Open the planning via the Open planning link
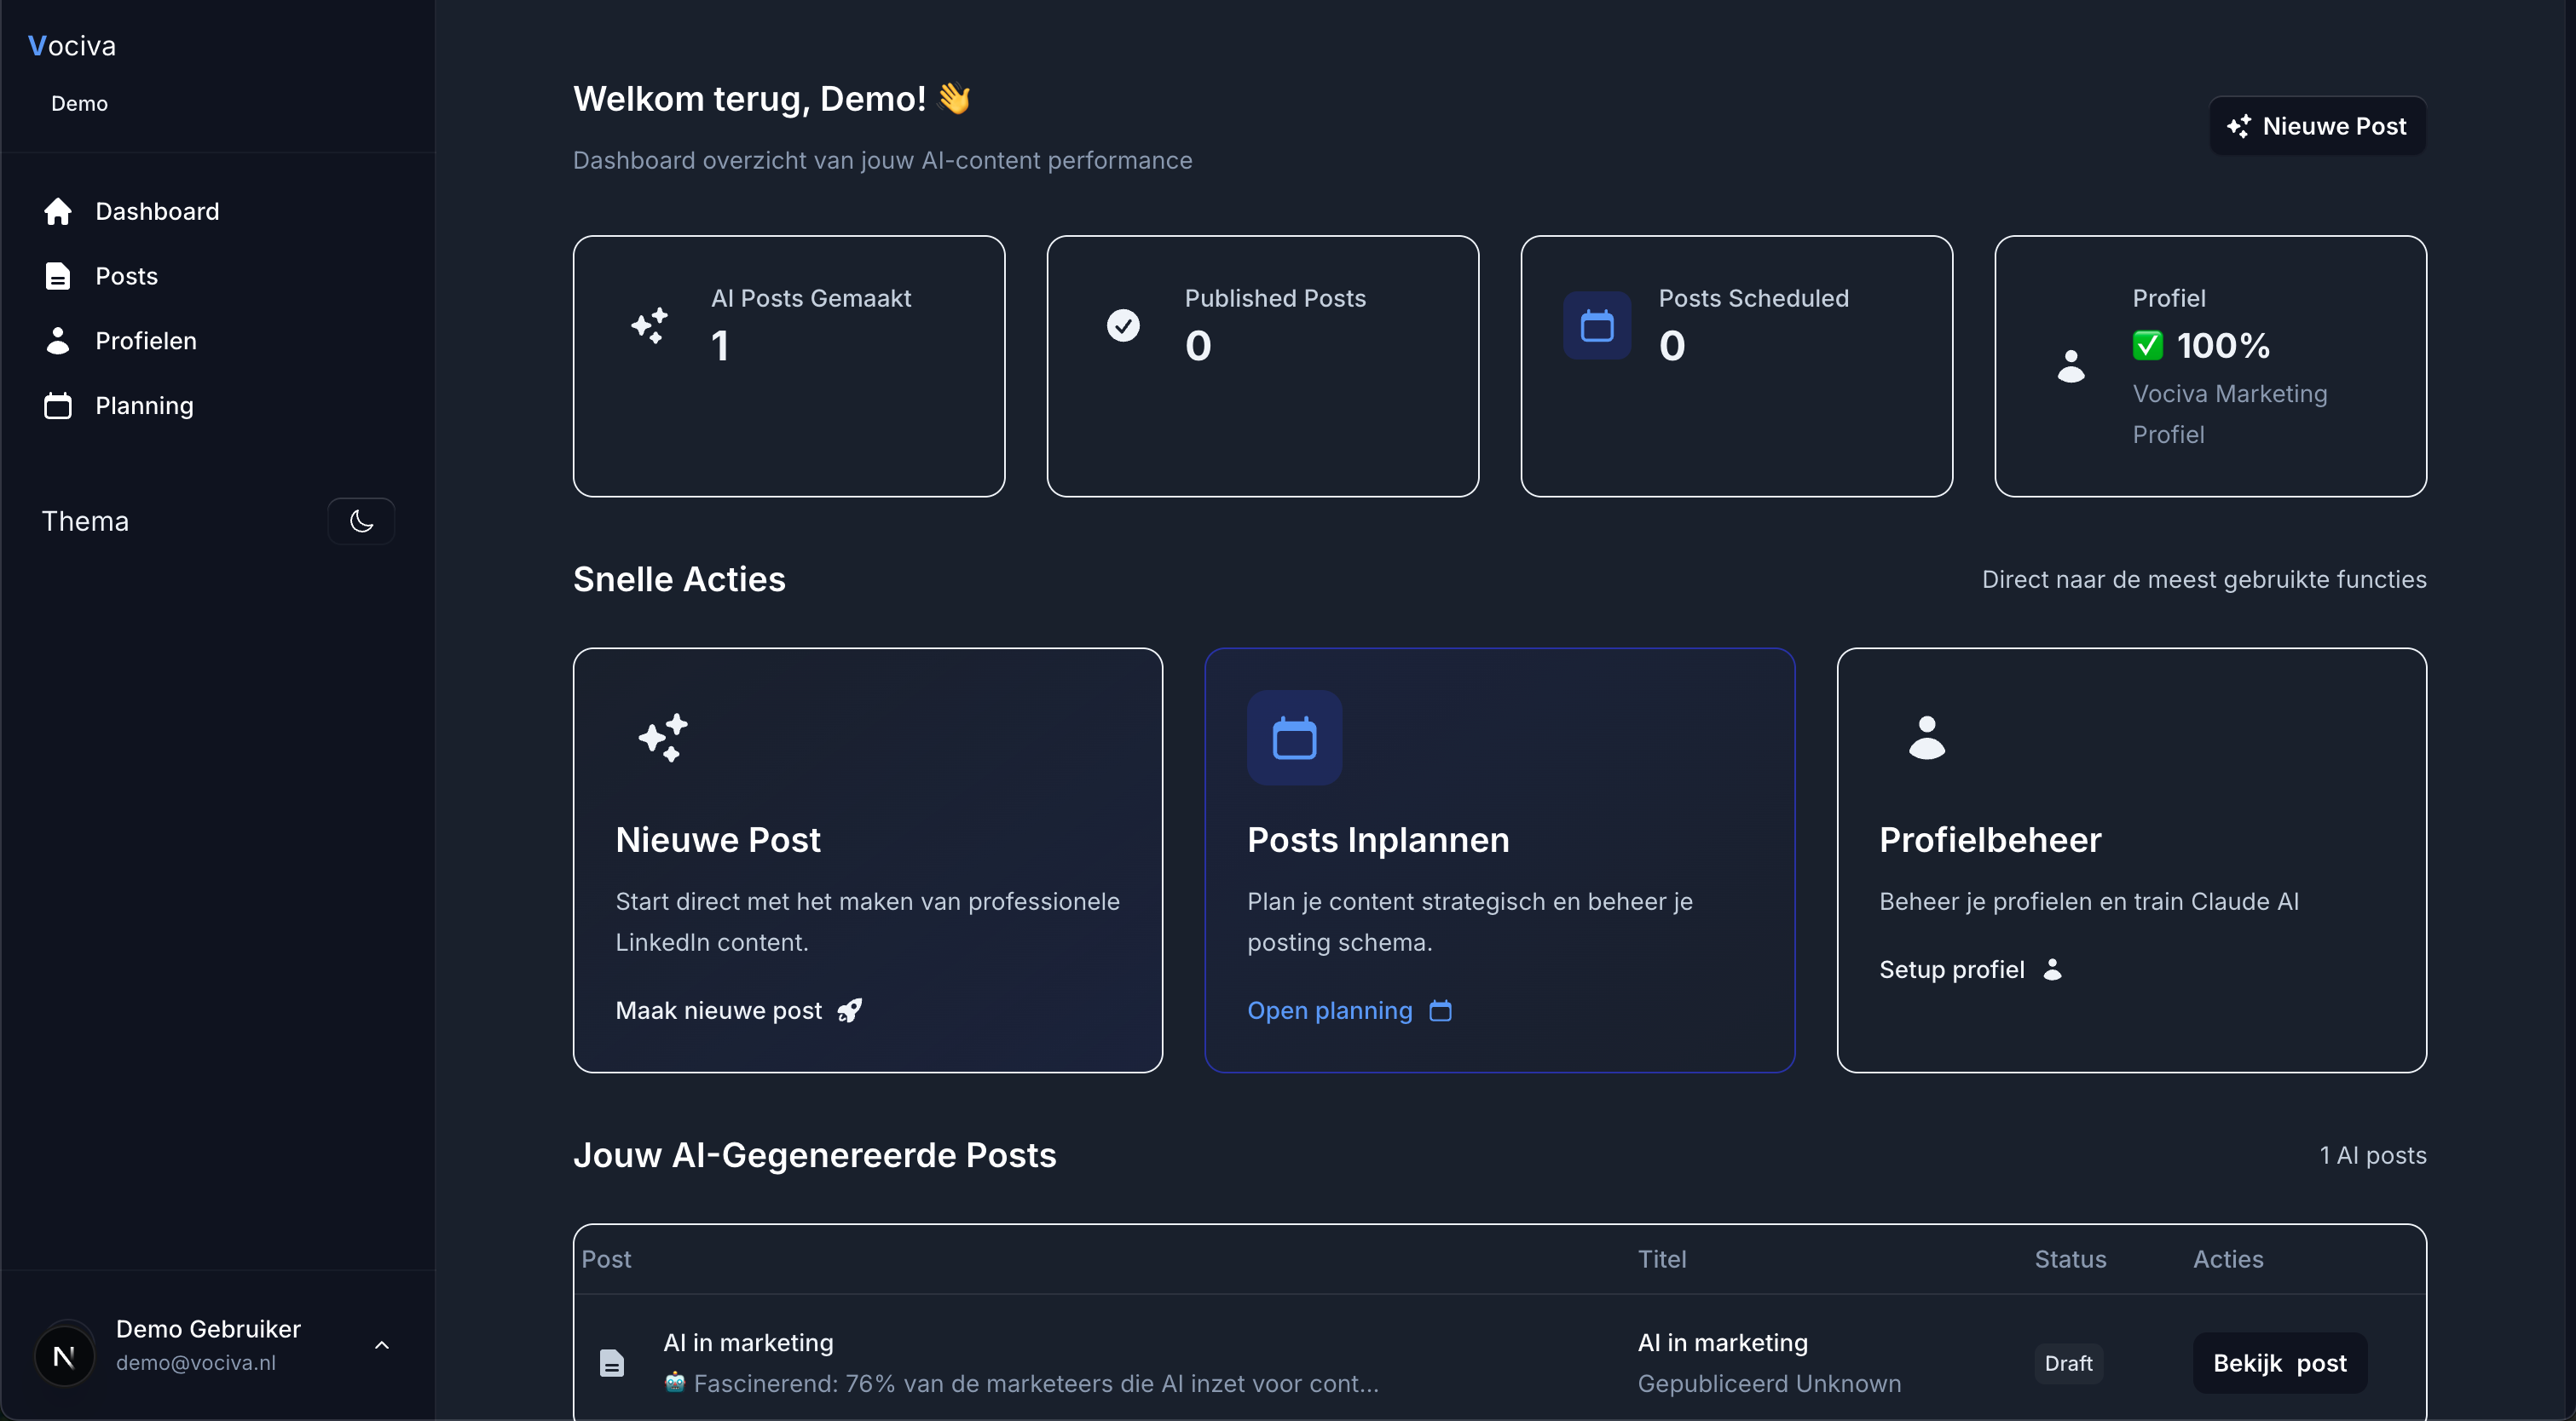Image resolution: width=2576 pixels, height=1421 pixels. 1329,1010
